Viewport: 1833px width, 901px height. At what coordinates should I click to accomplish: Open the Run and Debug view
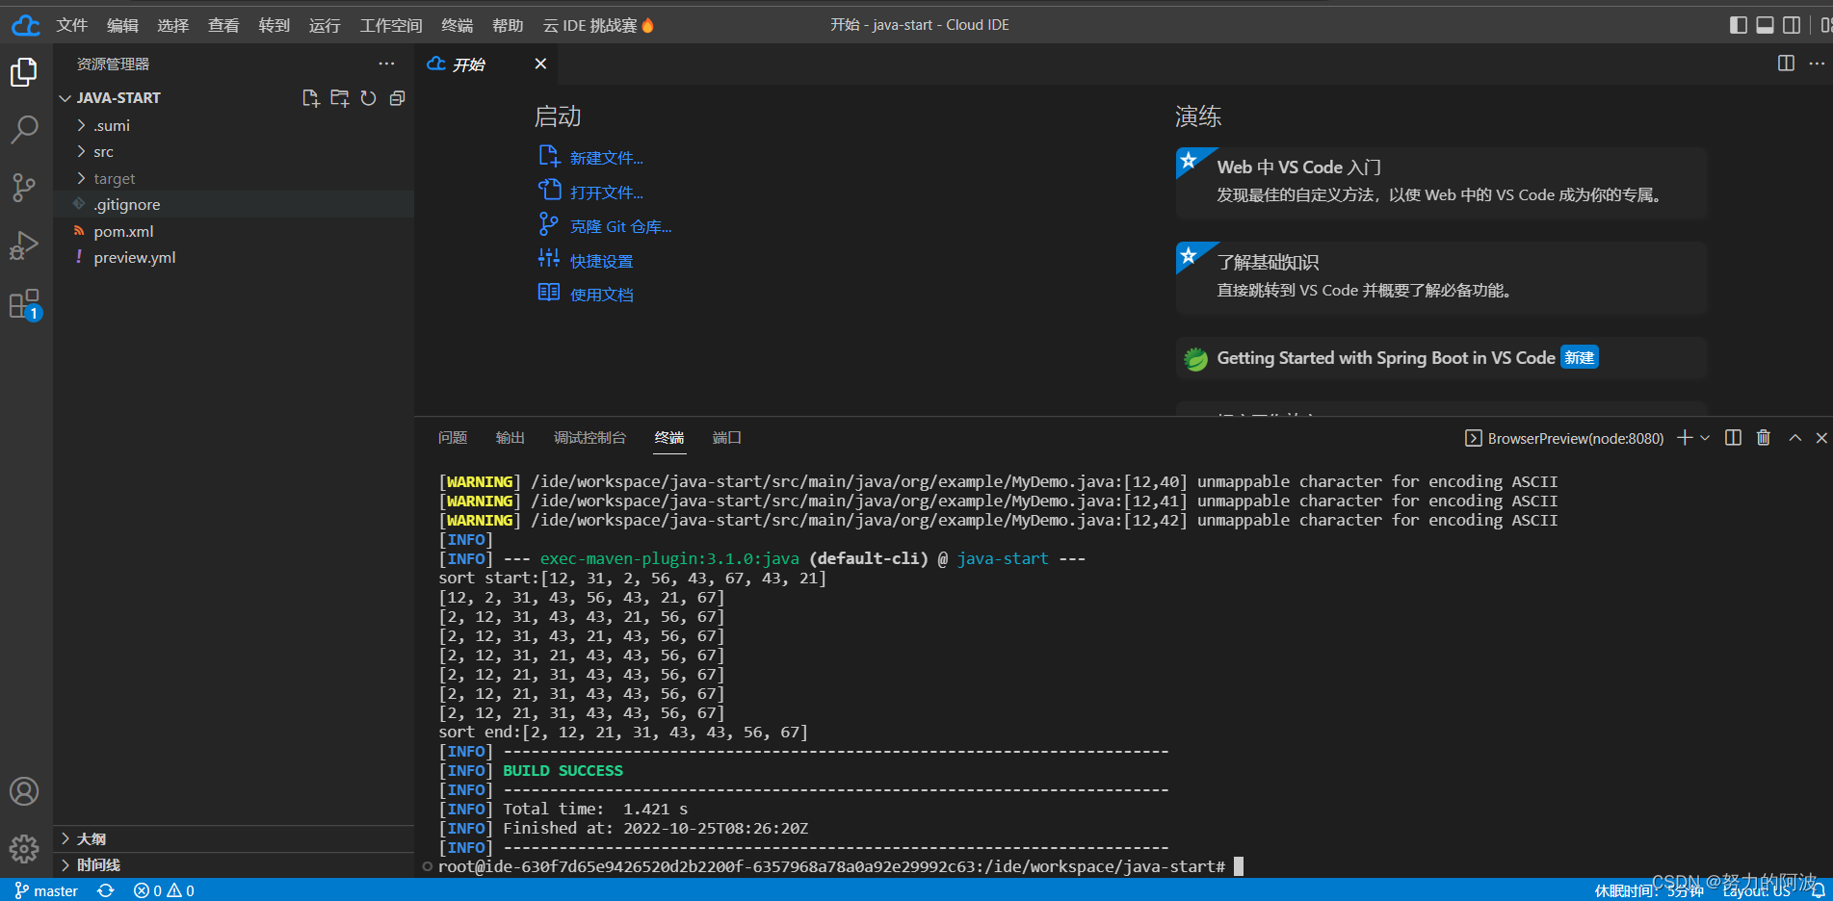[24, 245]
